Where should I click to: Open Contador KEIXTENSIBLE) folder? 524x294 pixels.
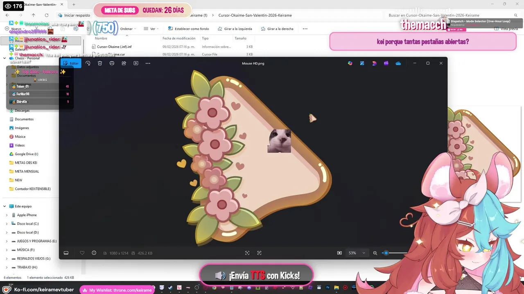[33, 189]
